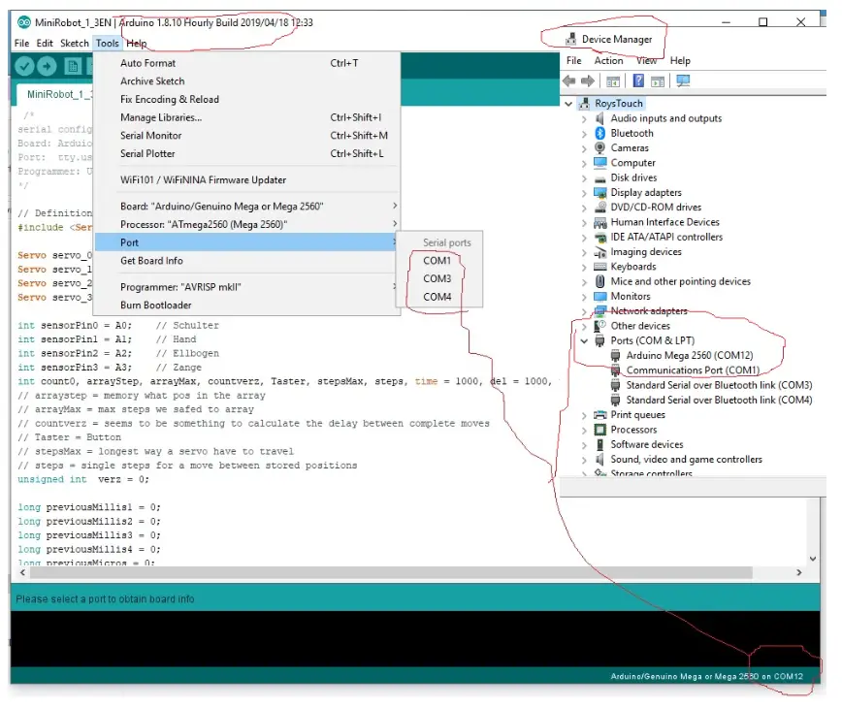Viewport: 842px width, 708px height.
Task: Click the Software devices icon
Action: tap(600, 444)
